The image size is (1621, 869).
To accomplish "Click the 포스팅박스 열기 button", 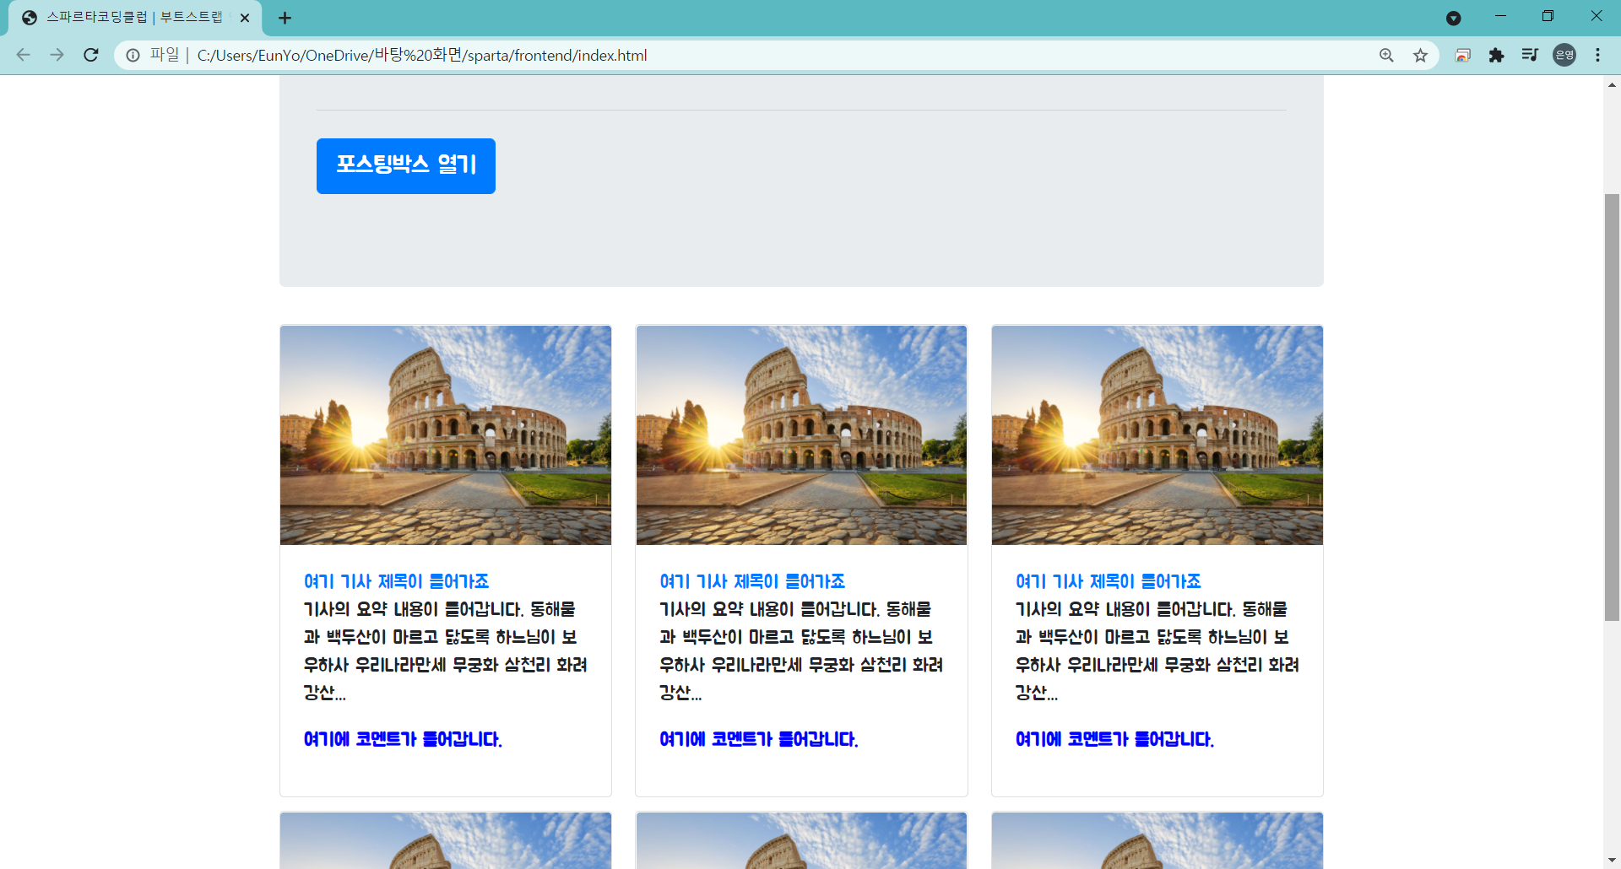I will point(406,166).
